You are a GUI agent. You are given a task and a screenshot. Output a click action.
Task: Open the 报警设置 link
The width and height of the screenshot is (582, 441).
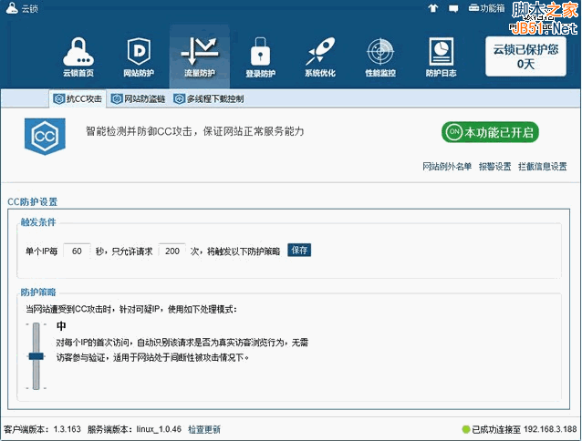tap(494, 167)
